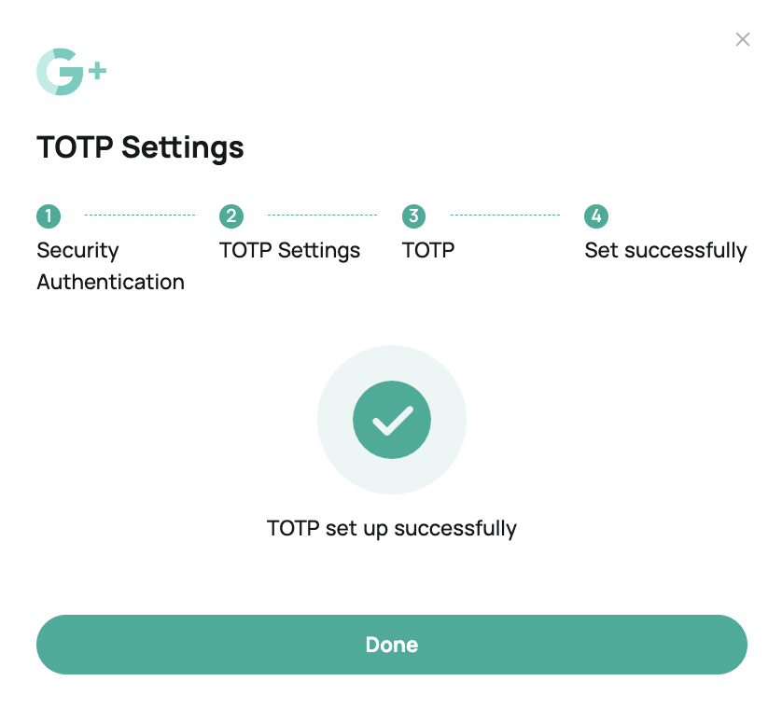Click the dashed connector between steps 3 and 4

(x=505, y=215)
